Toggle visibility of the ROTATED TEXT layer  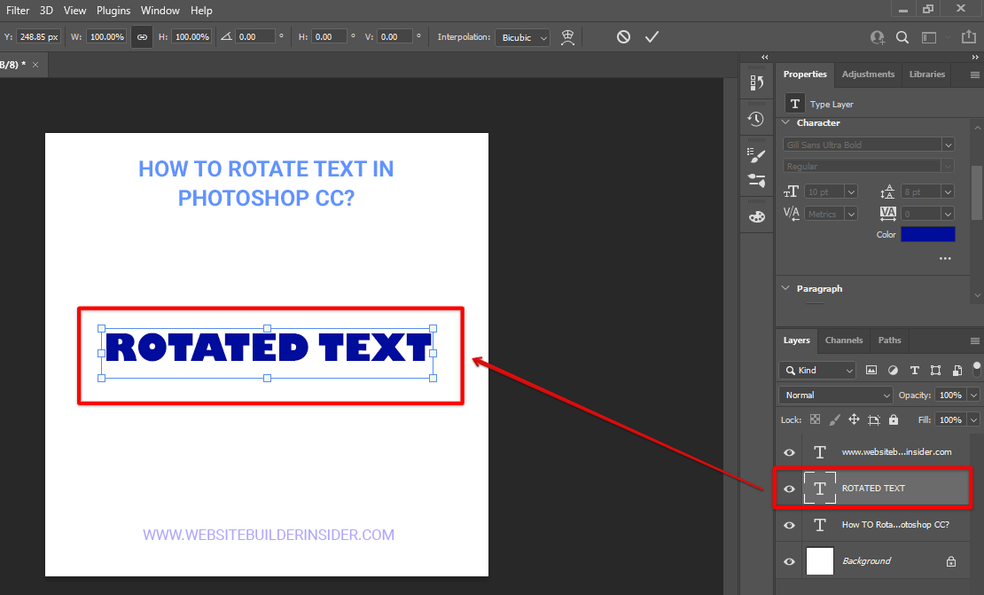[788, 488]
